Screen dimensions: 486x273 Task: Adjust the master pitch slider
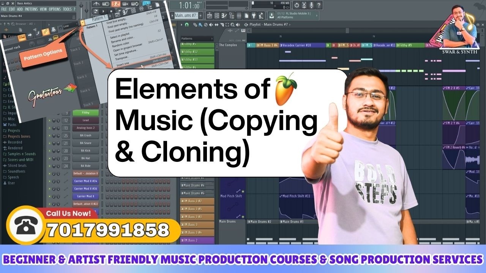click(x=86, y=10)
